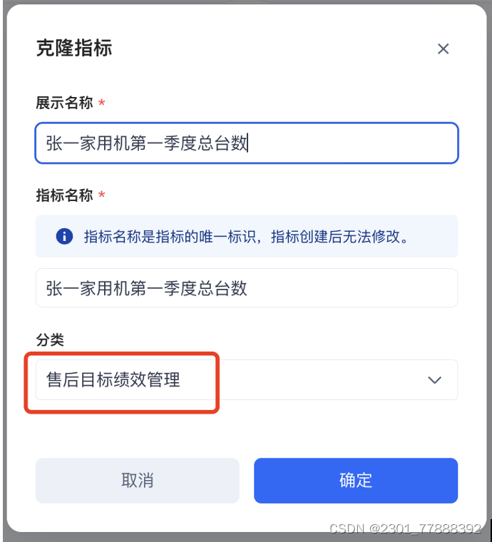Click the red asterisk beside 指标名称

tap(102, 196)
